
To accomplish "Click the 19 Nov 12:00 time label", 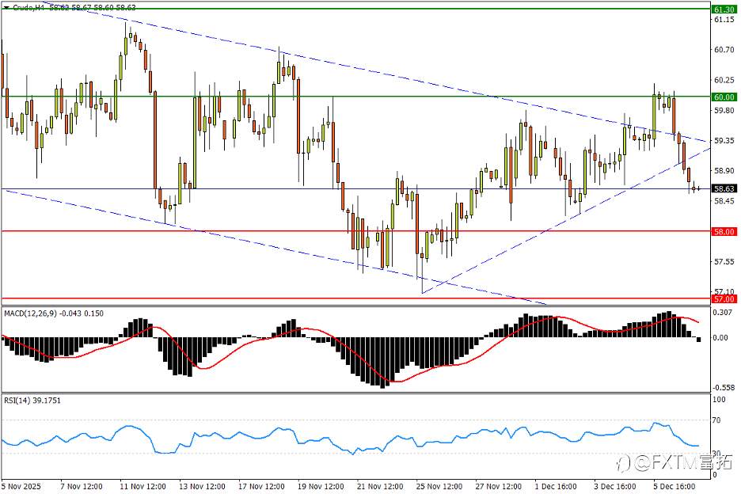I will click(321, 486).
